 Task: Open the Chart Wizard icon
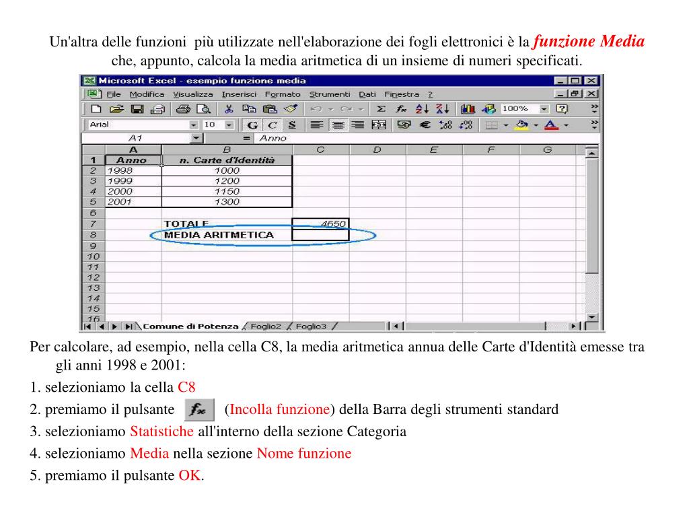(468, 109)
